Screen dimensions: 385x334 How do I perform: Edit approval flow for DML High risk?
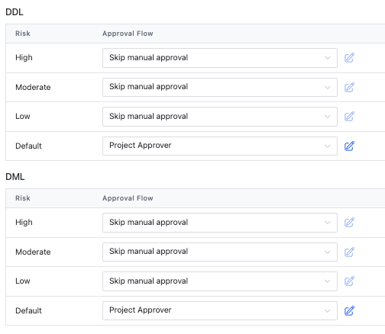tap(349, 223)
